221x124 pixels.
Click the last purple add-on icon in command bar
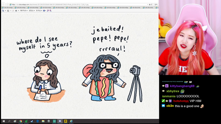(50, 11)
